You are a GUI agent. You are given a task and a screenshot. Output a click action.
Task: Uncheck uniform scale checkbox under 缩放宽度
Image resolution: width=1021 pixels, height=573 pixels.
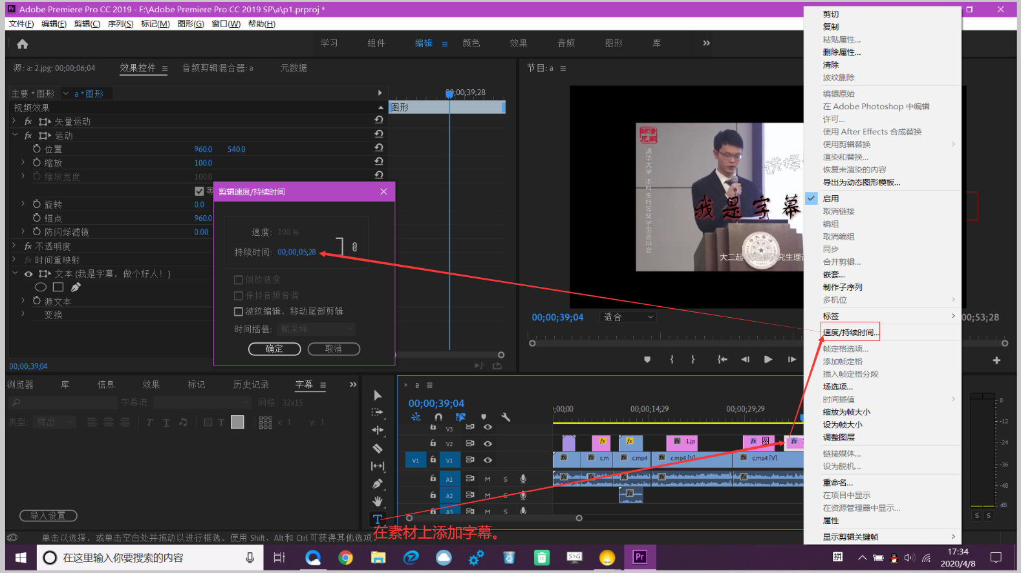199,191
